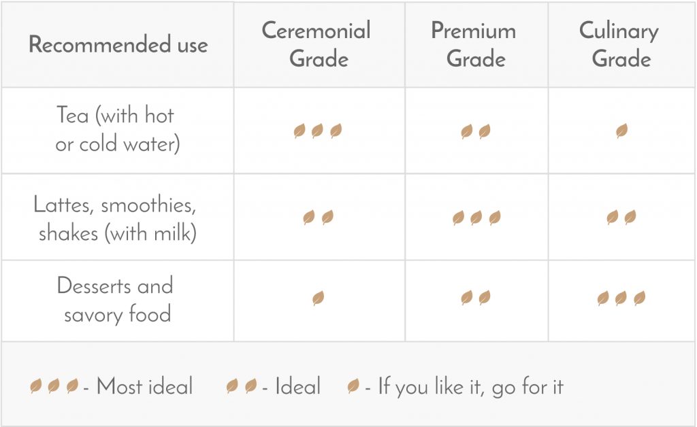The width and height of the screenshot is (697, 427).
Task: Click the three-leaf rating for Ceremonial Grade tea
Action: pyautogui.click(x=317, y=131)
